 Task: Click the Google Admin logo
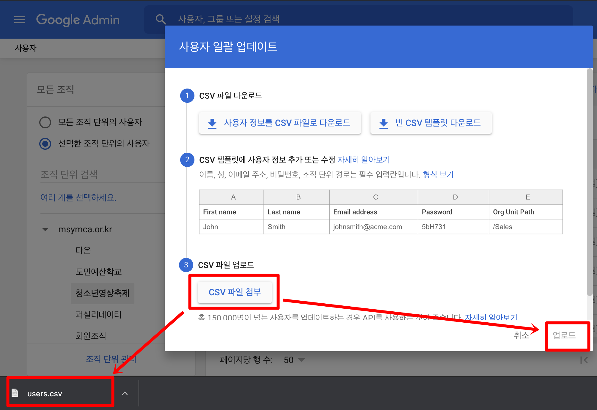pyautogui.click(x=78, y=20)
